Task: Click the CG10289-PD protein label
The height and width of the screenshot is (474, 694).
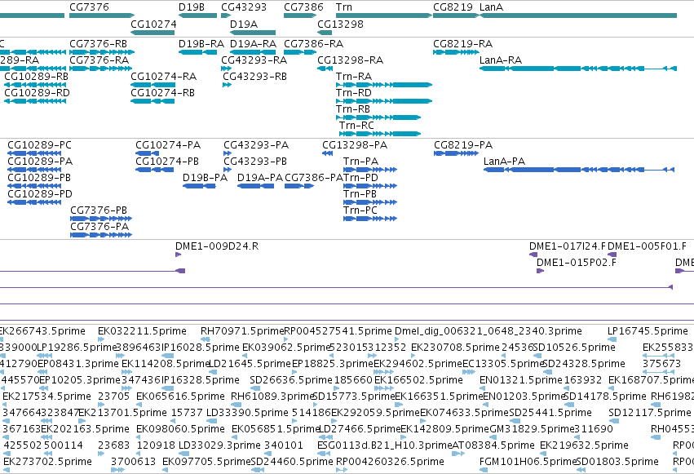Action: [40, 194]
